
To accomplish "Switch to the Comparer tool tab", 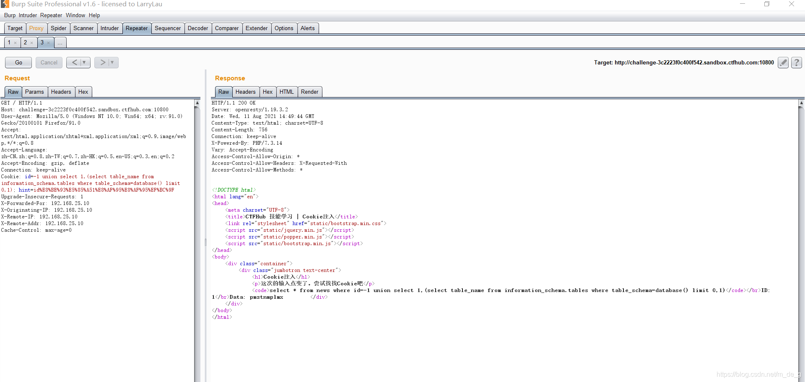I will [x=227, y=28].
